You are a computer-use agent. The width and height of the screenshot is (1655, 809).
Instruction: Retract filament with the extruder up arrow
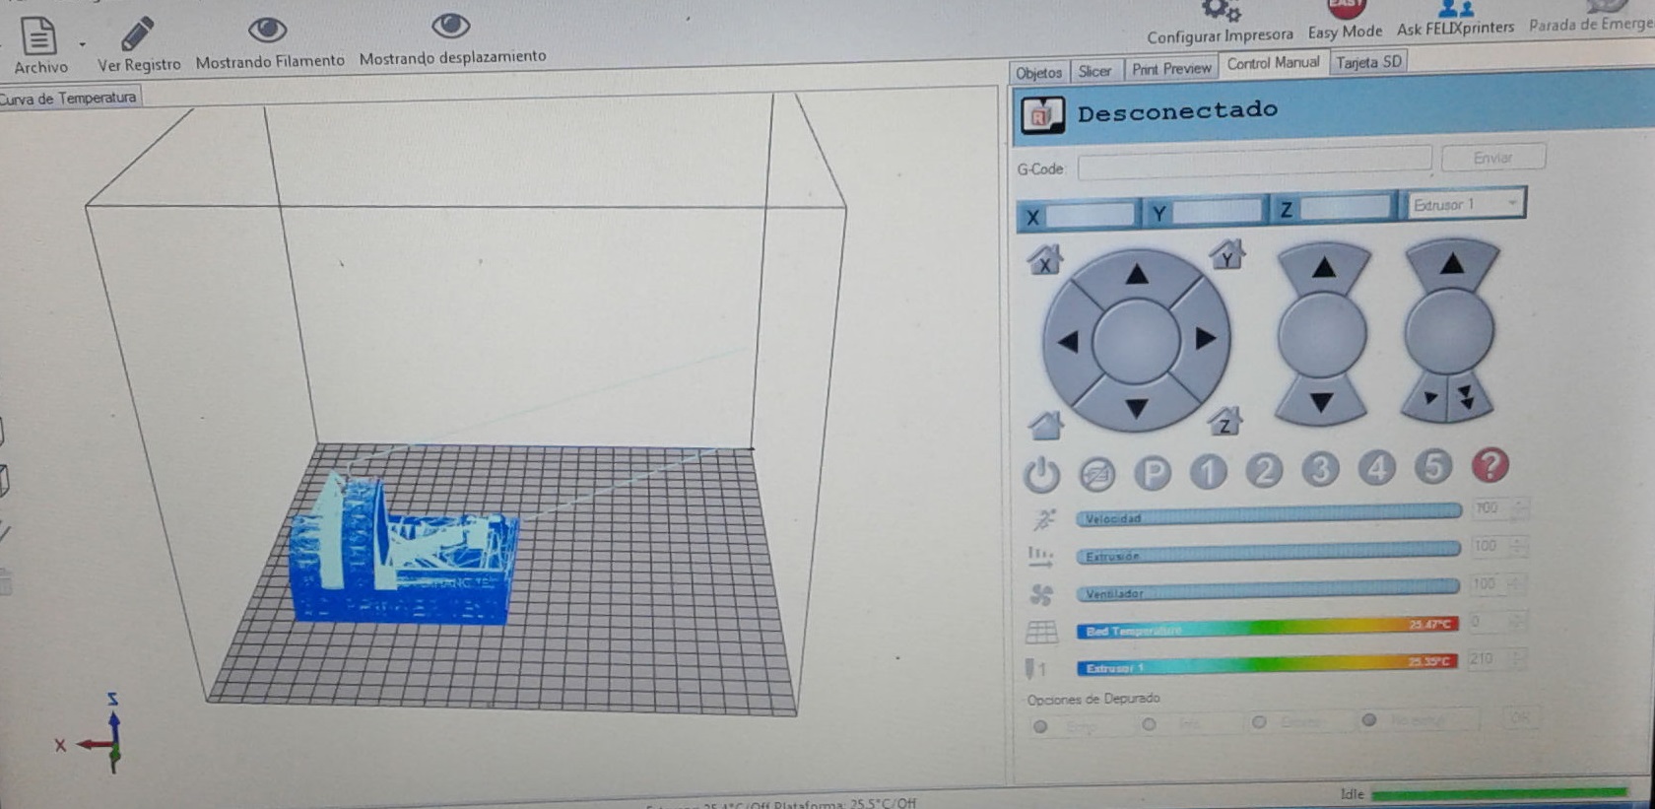point(1452,263)
